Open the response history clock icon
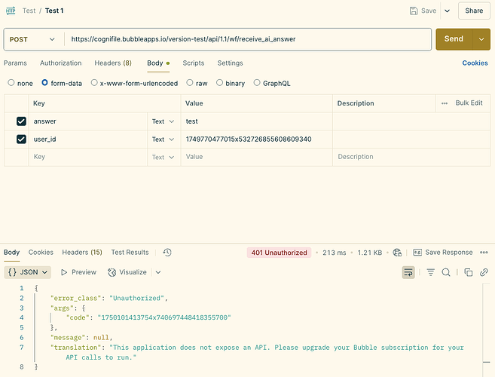This screenshot has height=377, width=495. click(167, 252)
